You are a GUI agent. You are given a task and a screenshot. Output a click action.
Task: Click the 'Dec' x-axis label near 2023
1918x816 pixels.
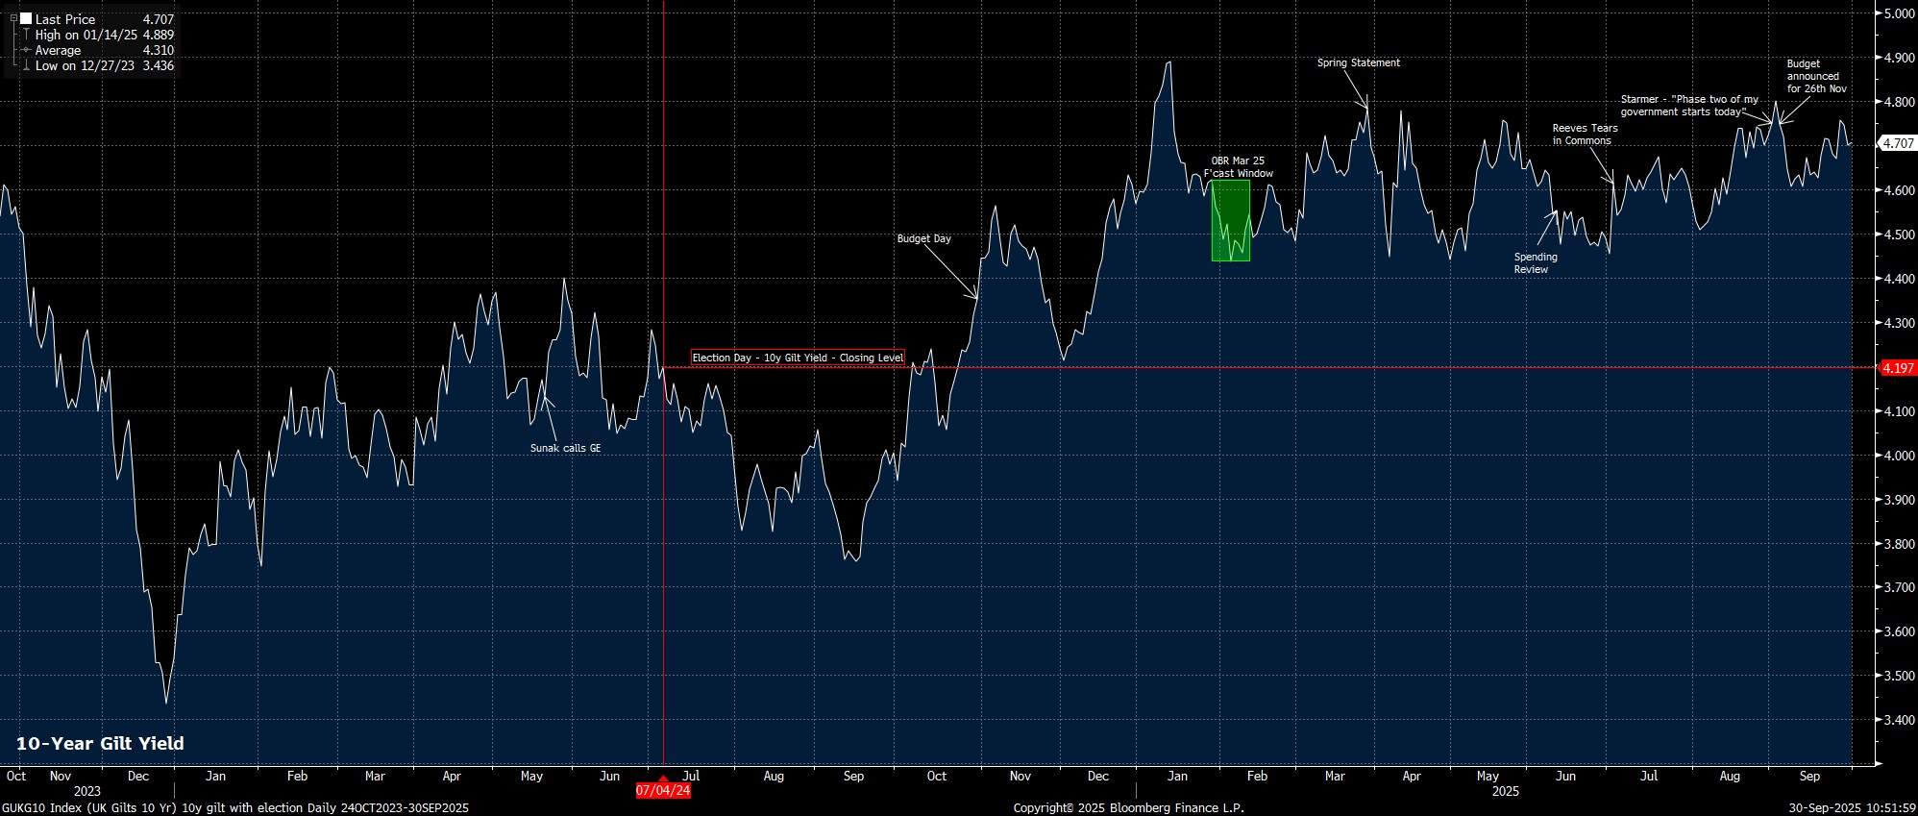point(137,776)
